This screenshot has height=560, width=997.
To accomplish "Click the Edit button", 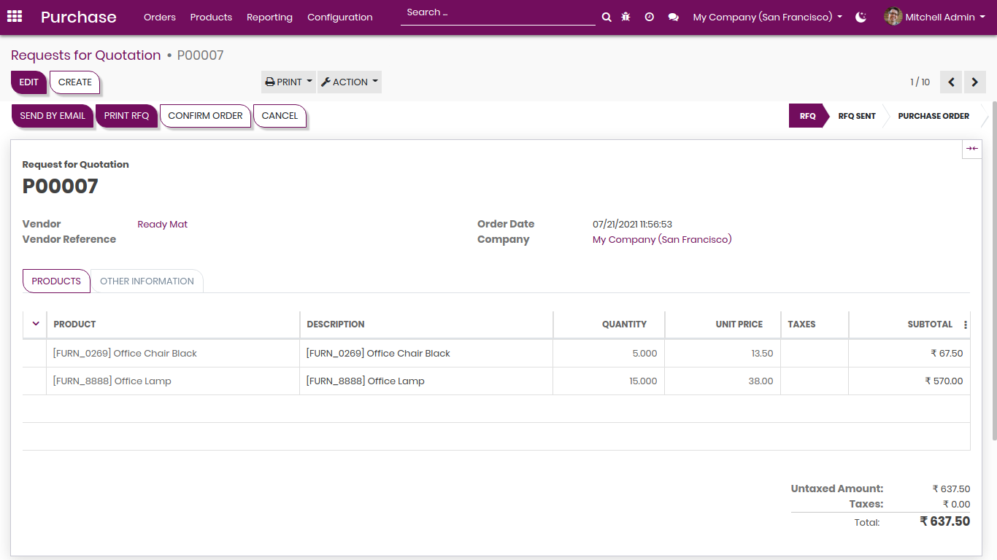I will (28, 82).
